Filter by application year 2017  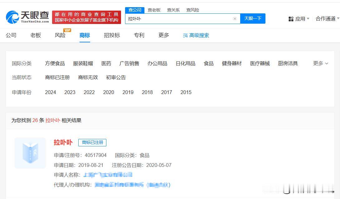[x=167, y=92]
